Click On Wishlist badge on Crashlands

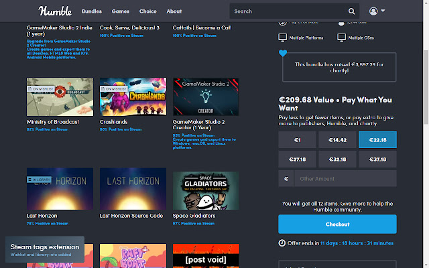click(x=114, y=89)
